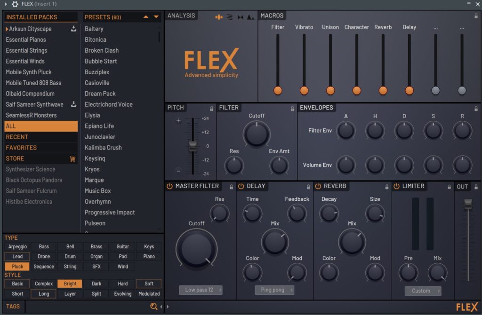
Task: Select the stereo width analysis view icon
Action: 241,17
